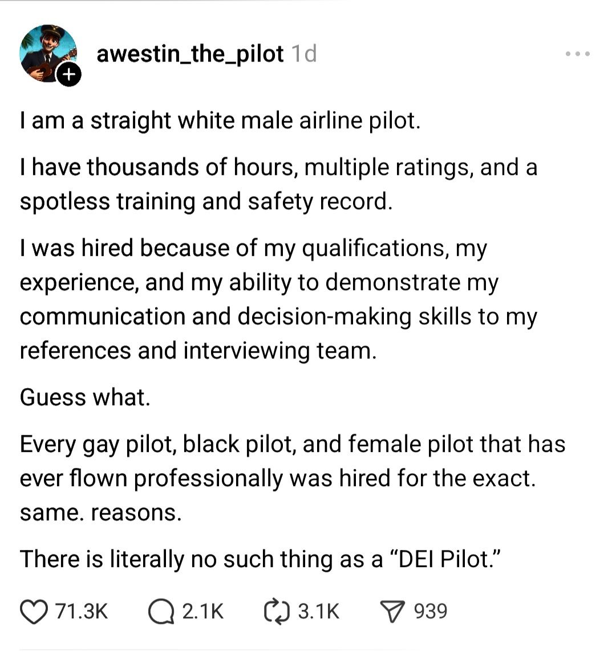
Task: Open the "I was hired because" paragraph
Action: [278, 299]
